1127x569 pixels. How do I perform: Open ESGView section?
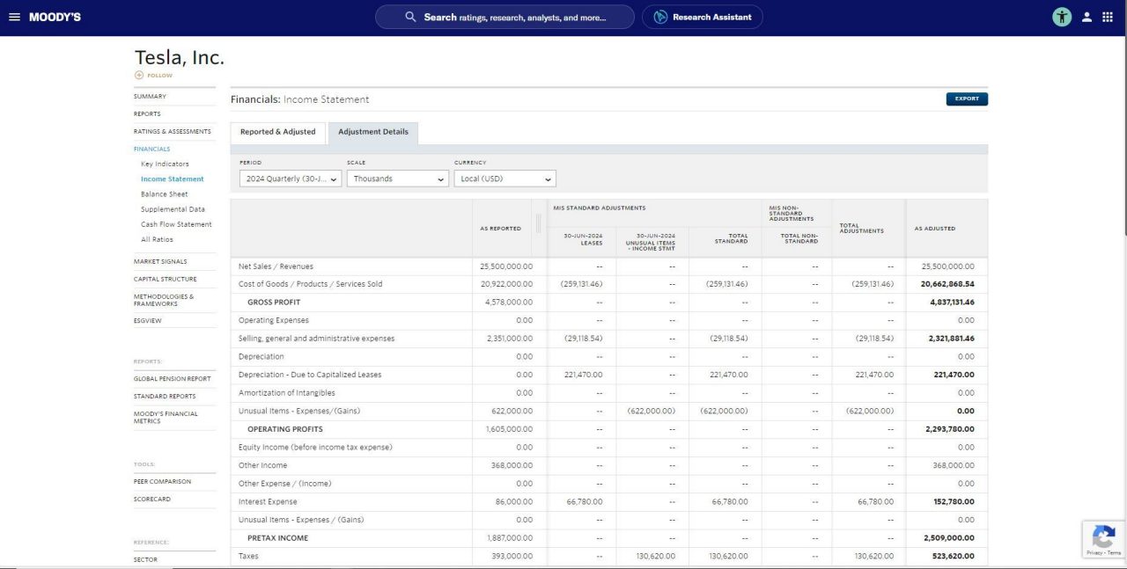click(148, 321)
